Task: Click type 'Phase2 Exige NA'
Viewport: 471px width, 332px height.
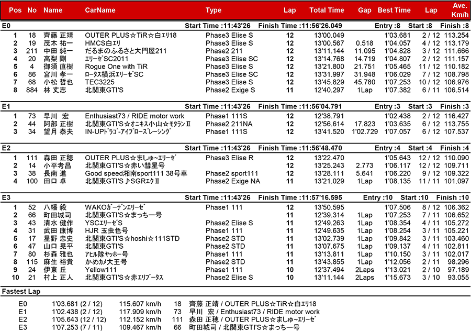Action: (233, 182)
